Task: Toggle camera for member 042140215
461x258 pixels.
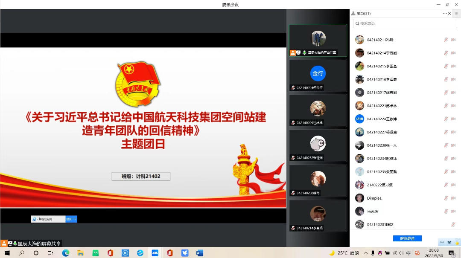Action: [x=453, y=66]
